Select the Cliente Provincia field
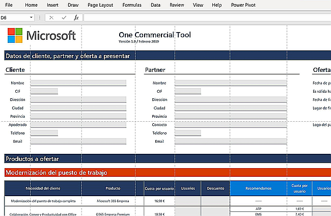The width and height of the screenshot is (331, 216). (78, 116)
